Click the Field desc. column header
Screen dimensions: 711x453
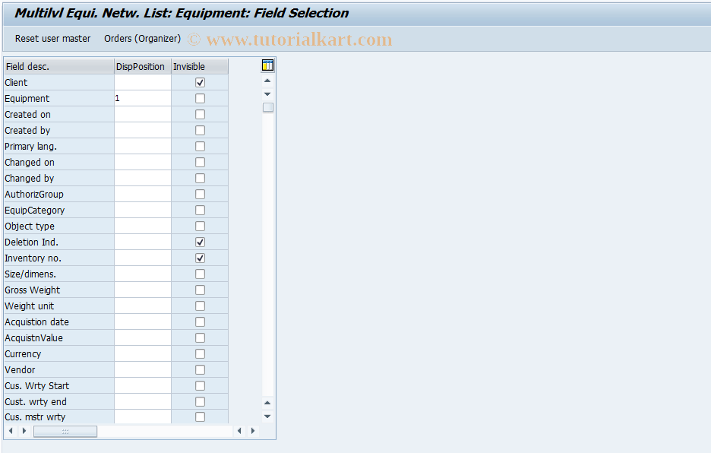point(57,66)
